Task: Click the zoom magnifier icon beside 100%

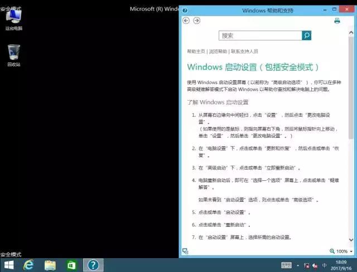Action: pyautogui.click(x=332, y=251)
